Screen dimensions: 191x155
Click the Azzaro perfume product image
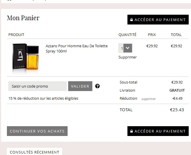25,57
